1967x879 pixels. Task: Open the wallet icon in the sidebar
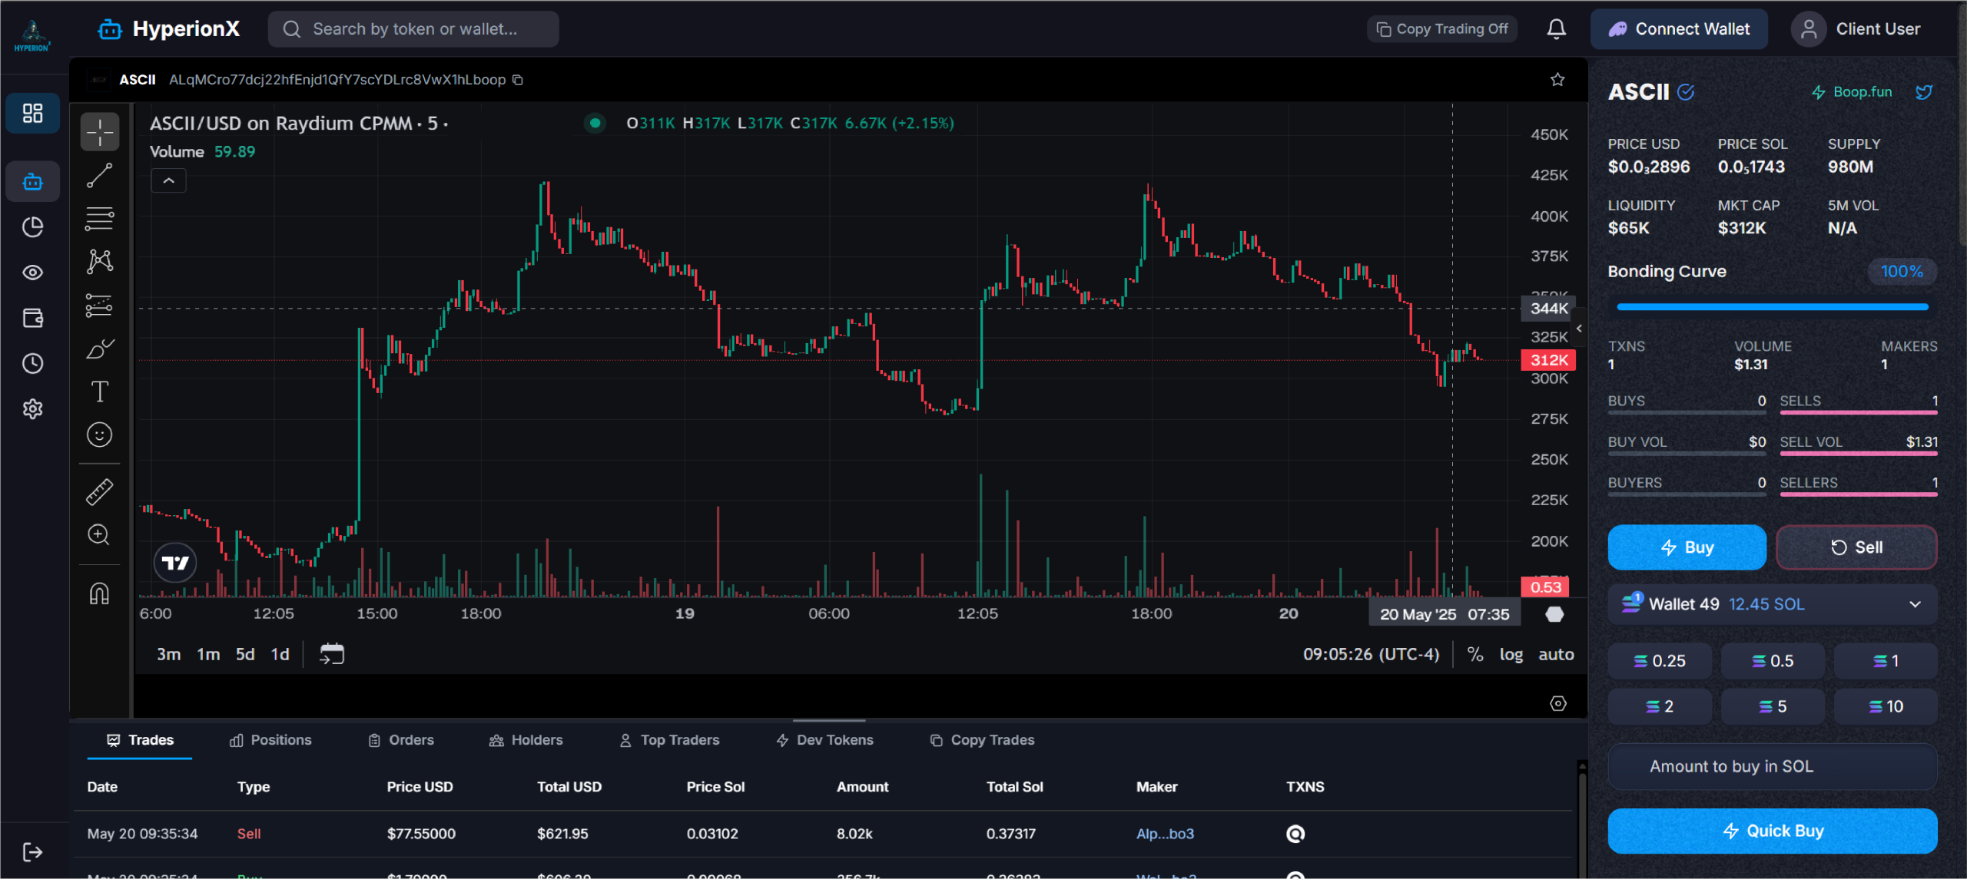coord(32,318)
